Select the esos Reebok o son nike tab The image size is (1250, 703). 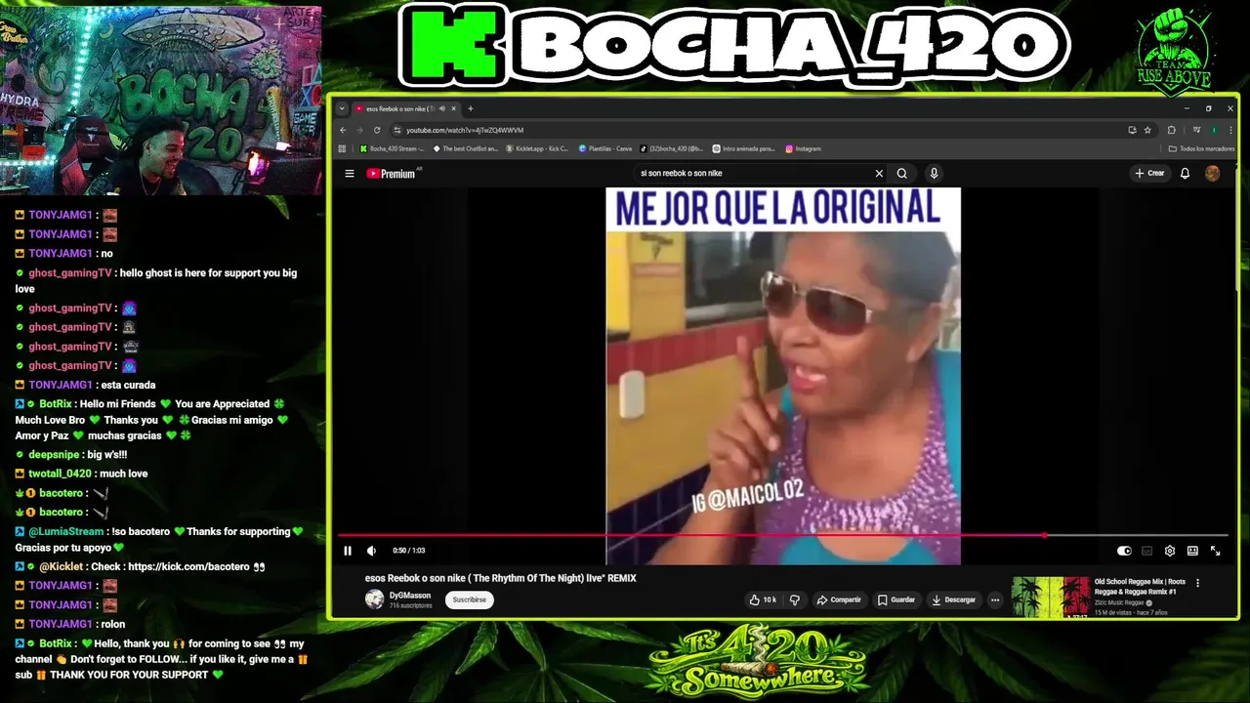pos(405,108)
